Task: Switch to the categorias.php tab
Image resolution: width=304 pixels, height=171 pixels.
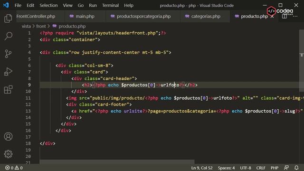Action: pyautogui.click(x=206, y=16)
